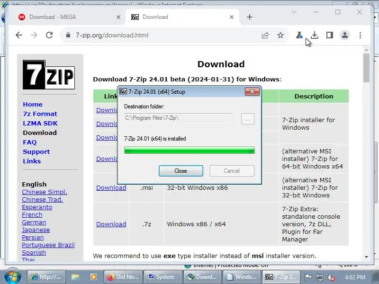Open the Firefox 'Did No...' taskbar item

123,277
